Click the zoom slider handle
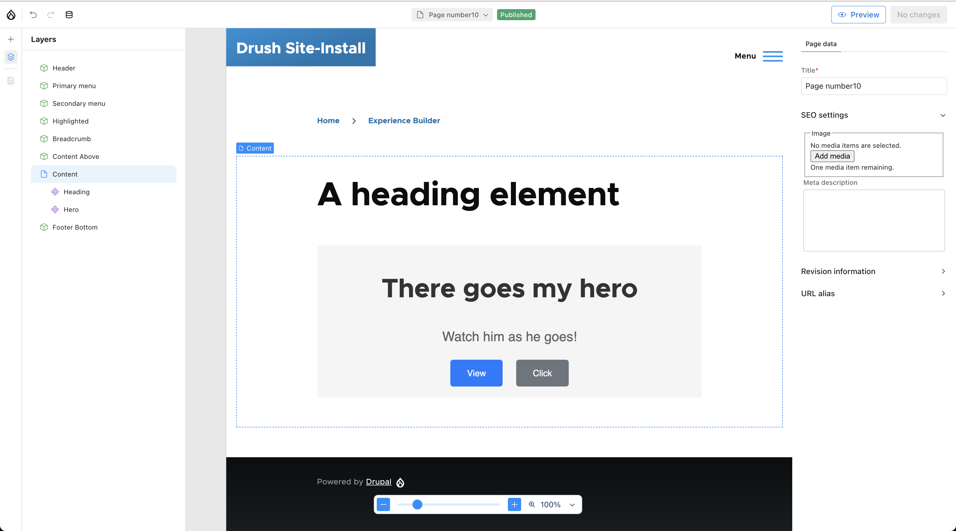 click(x=417, y=505)
